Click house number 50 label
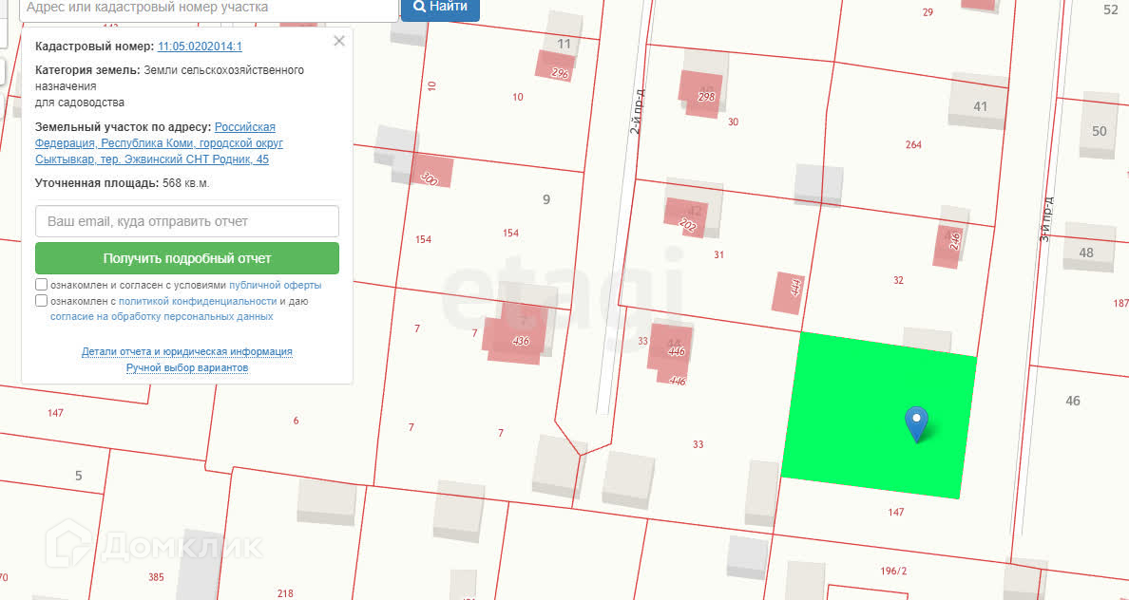This screenshot has height=600, width=1129. [x=1099, y=131]
